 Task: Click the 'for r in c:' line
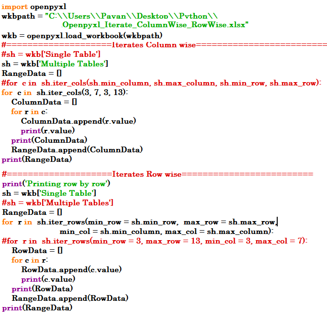[x=29, y=112]
